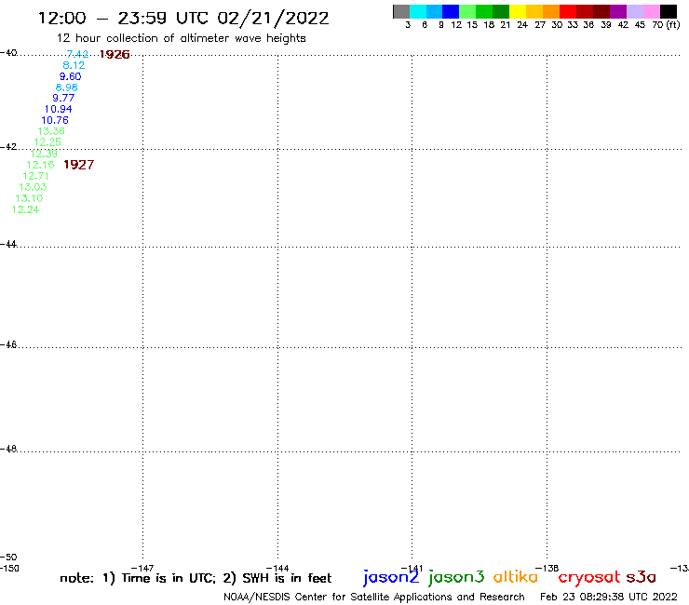Click the -150 longitude axis label
The height and width of the screenshot is (605, 689).
tap(9, 568)
